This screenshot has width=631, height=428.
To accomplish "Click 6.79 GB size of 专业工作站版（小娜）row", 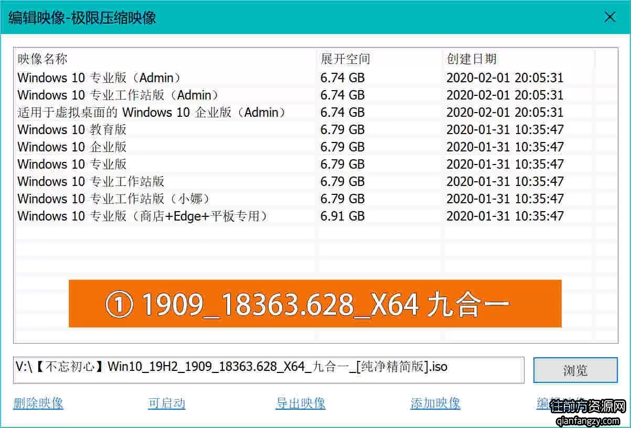I will (x=343, y=199).
